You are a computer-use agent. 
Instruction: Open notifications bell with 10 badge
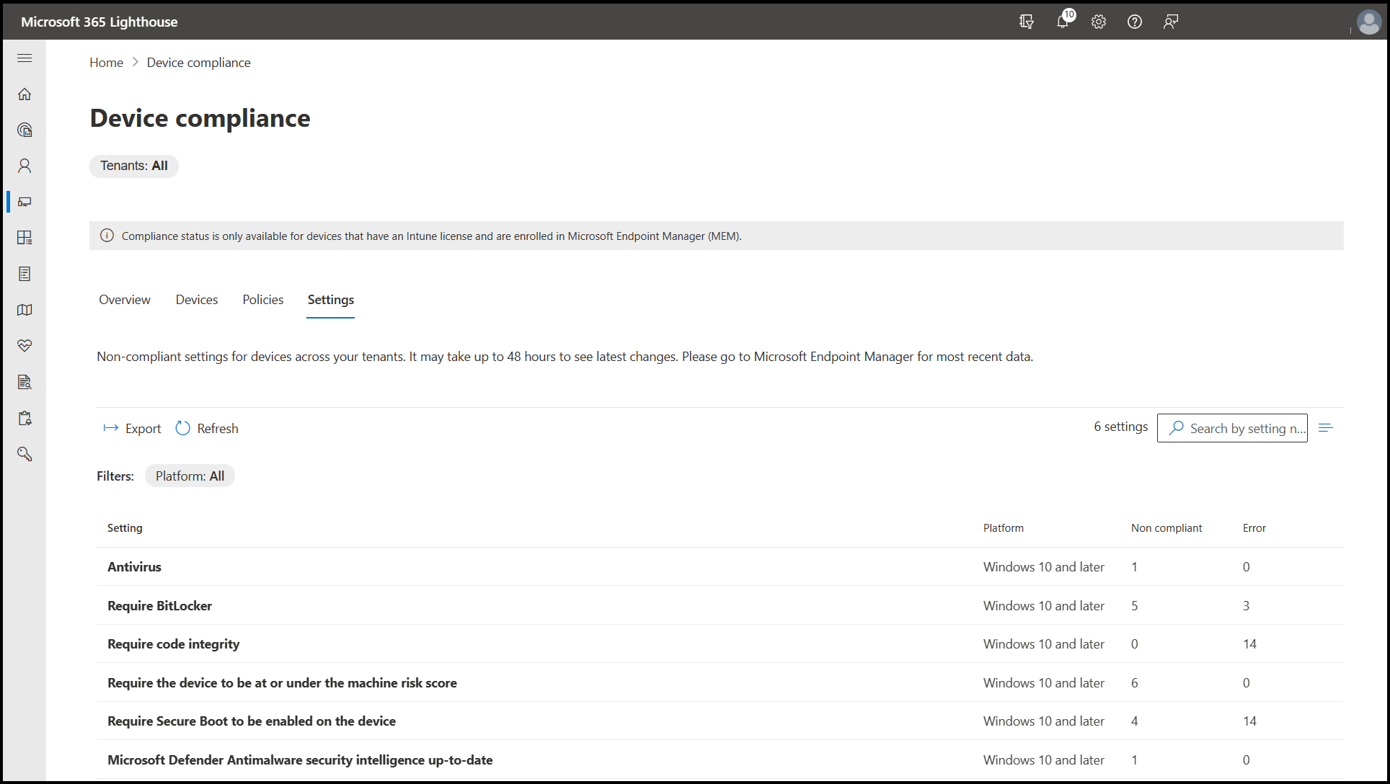tap(1063, 22)
